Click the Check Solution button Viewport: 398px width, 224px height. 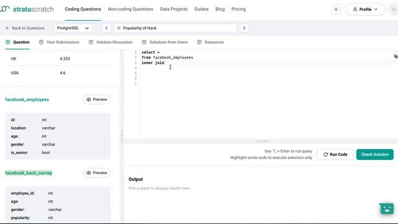coord(375,154)
